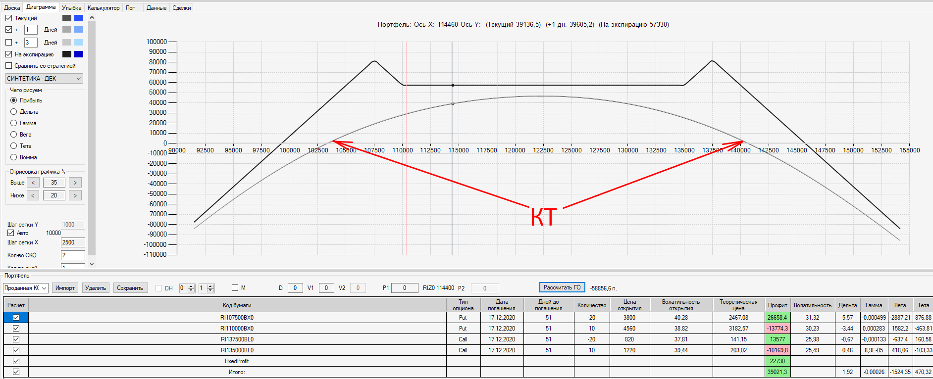Screen dimensions: 933x379
Task: Click the V1 input field
Action: [326, 288]
